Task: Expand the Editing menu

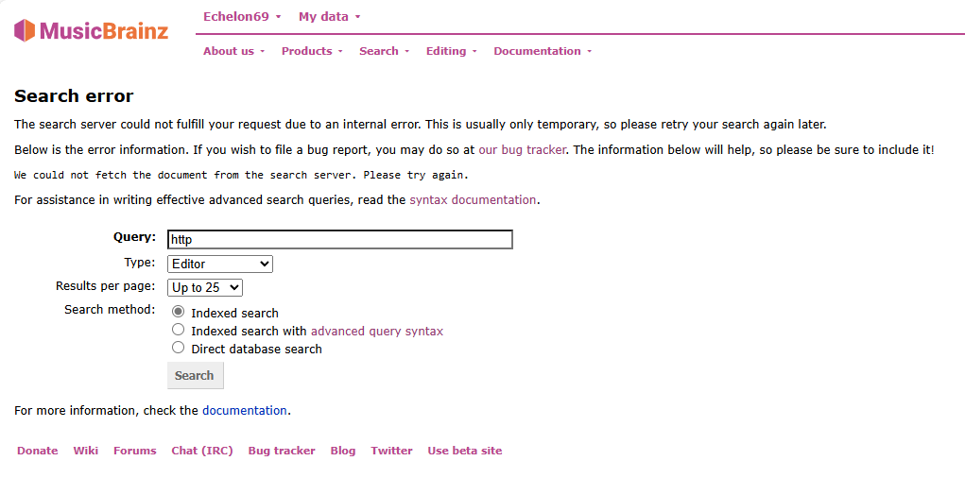Action: (x=451, y=51)
